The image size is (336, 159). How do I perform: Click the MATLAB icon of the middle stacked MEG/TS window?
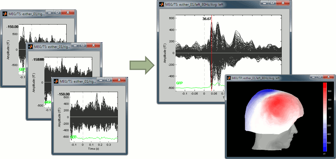30,46
